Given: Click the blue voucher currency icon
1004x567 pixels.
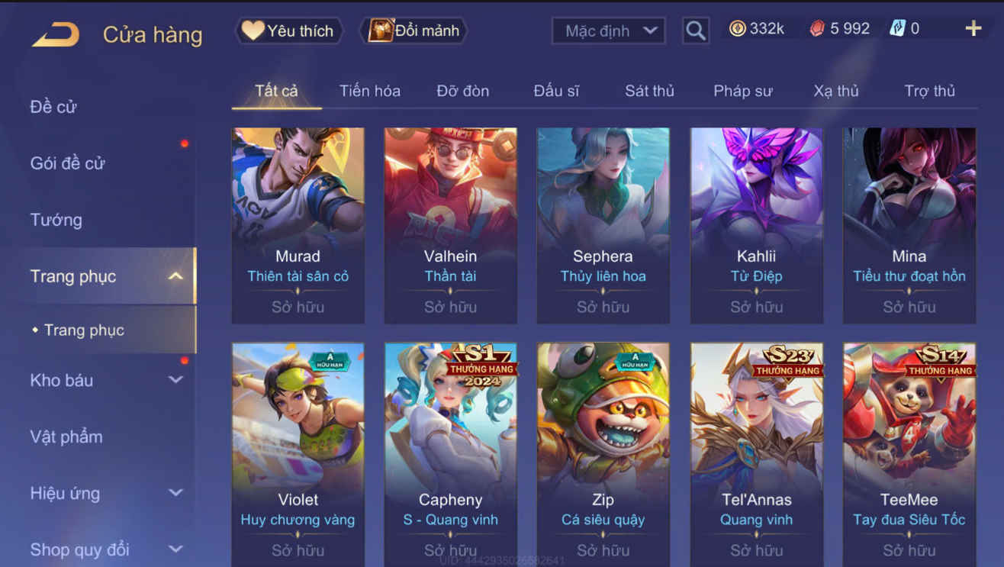Looking at the screenshot, I should pos(897,29).
